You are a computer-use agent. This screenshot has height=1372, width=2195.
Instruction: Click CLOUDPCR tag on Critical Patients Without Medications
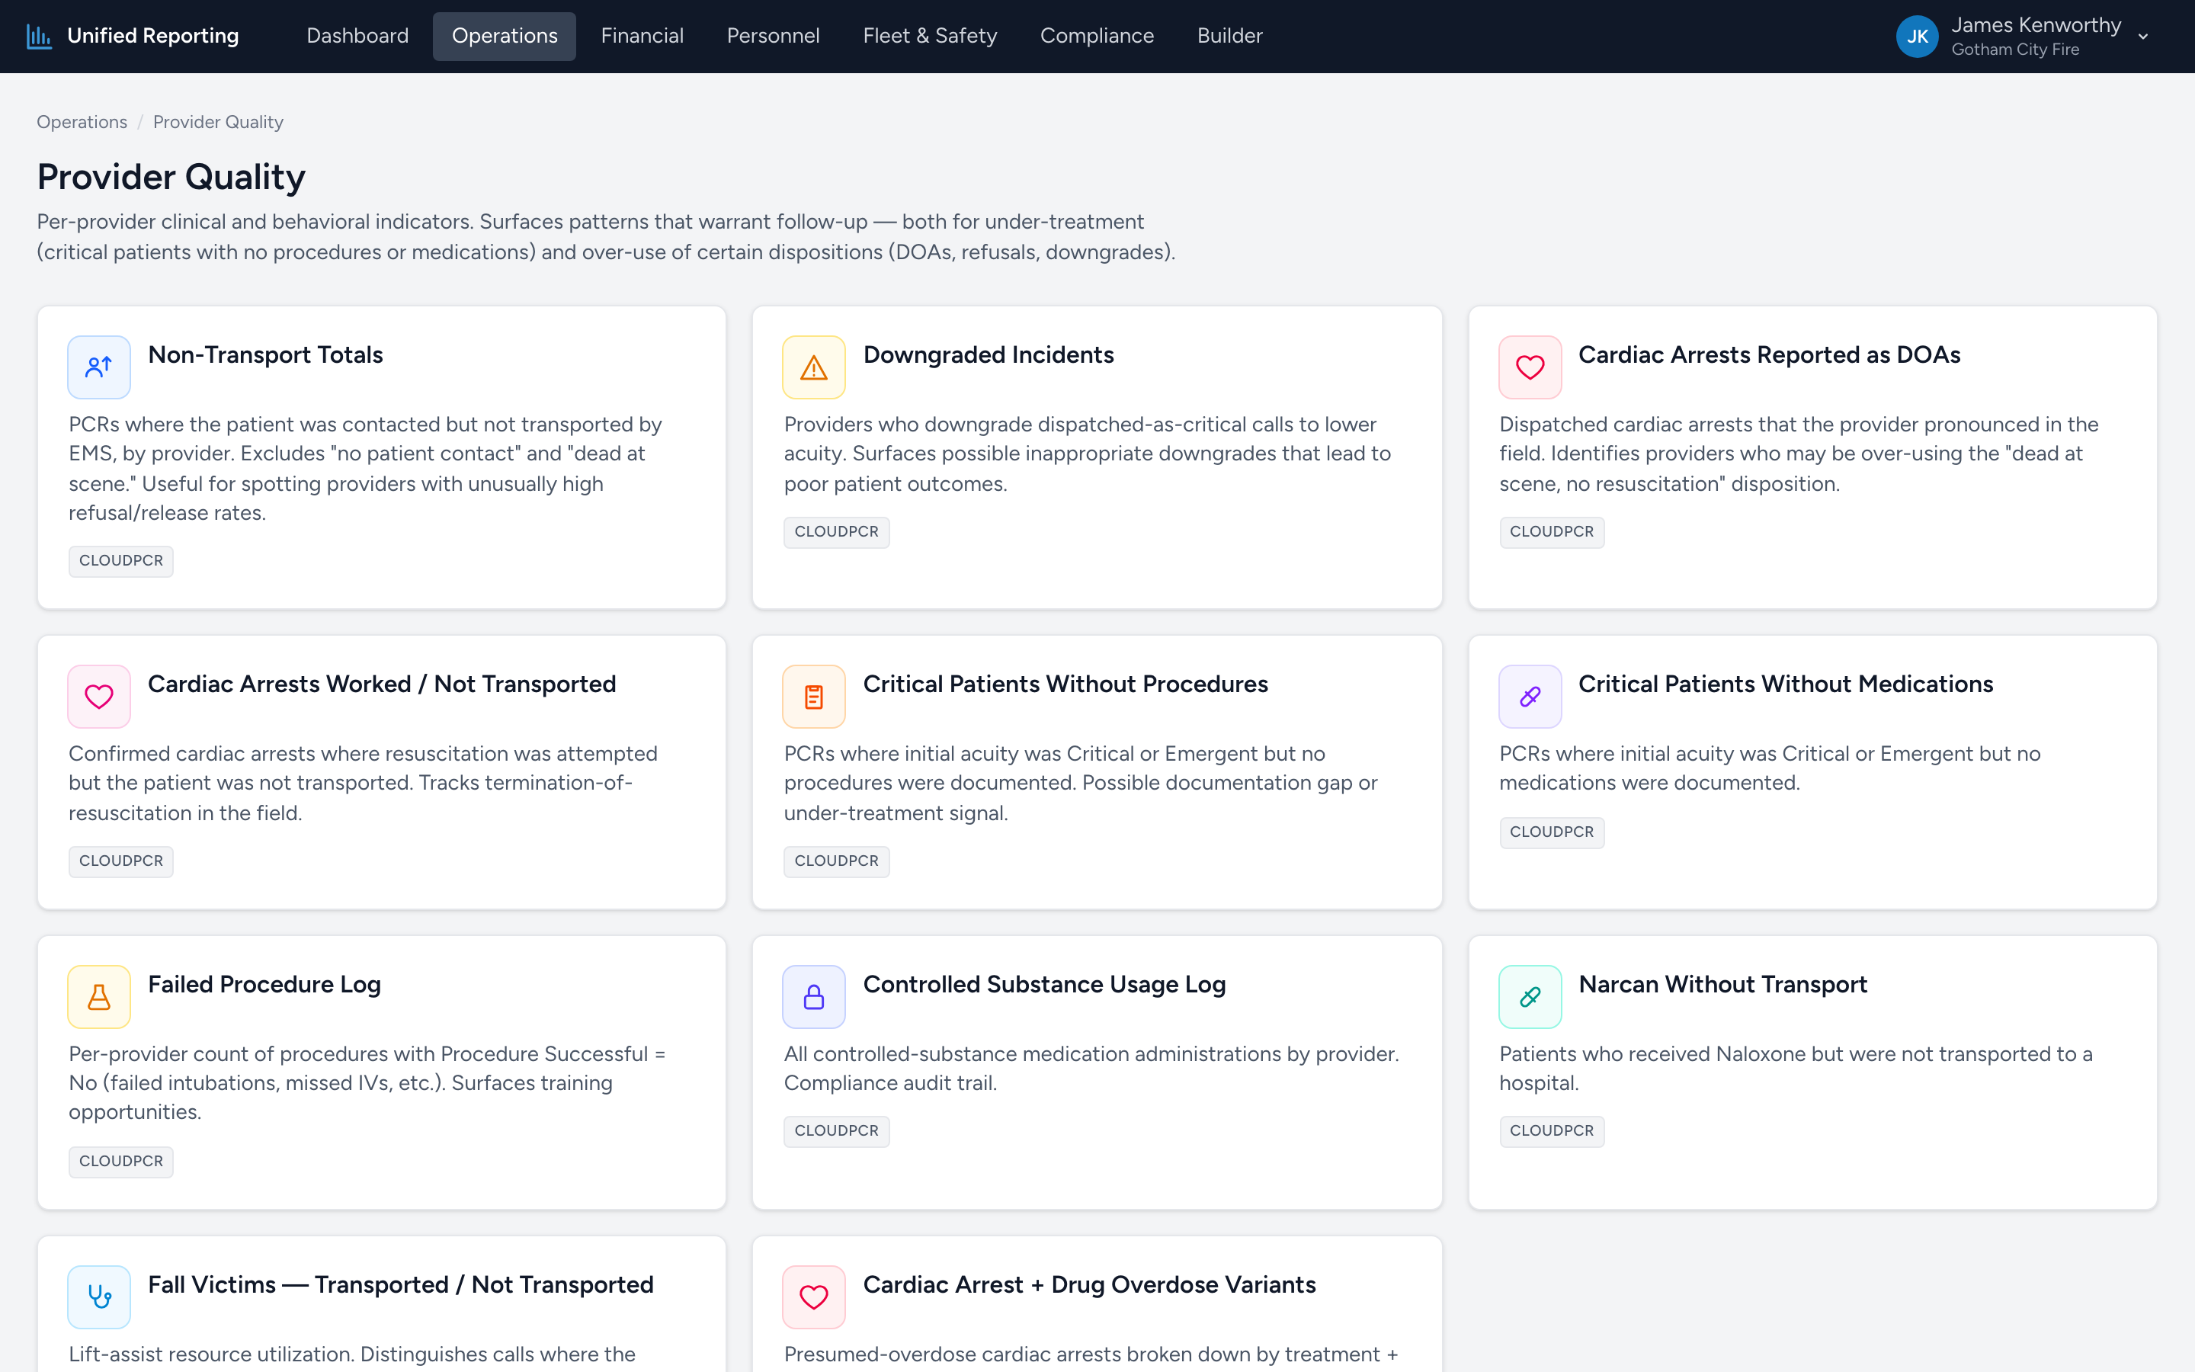1551,832
